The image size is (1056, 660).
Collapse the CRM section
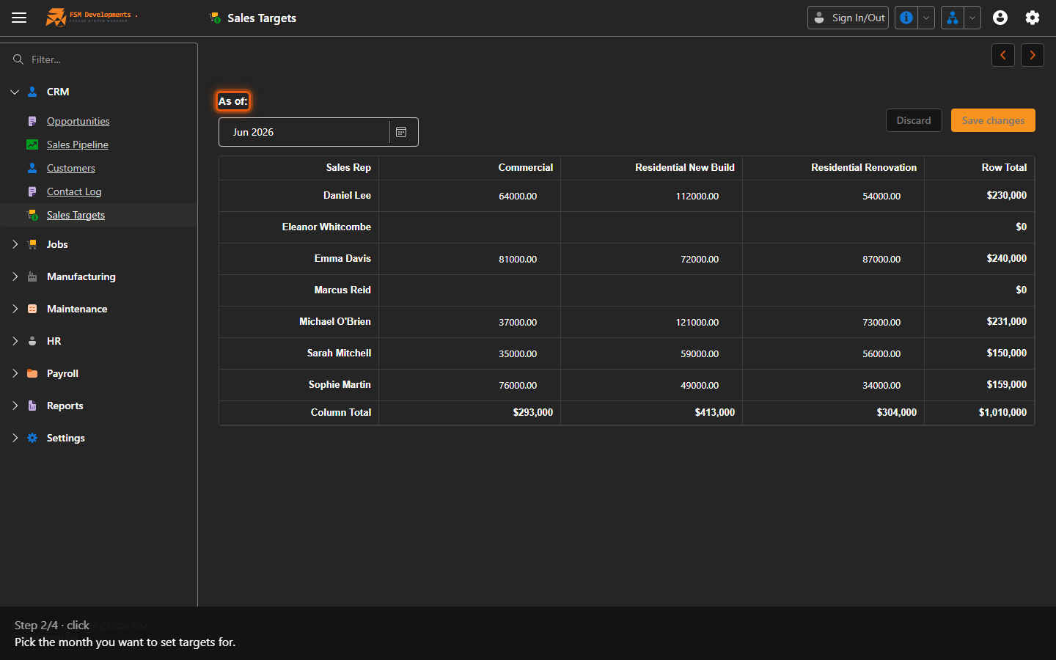15,92
